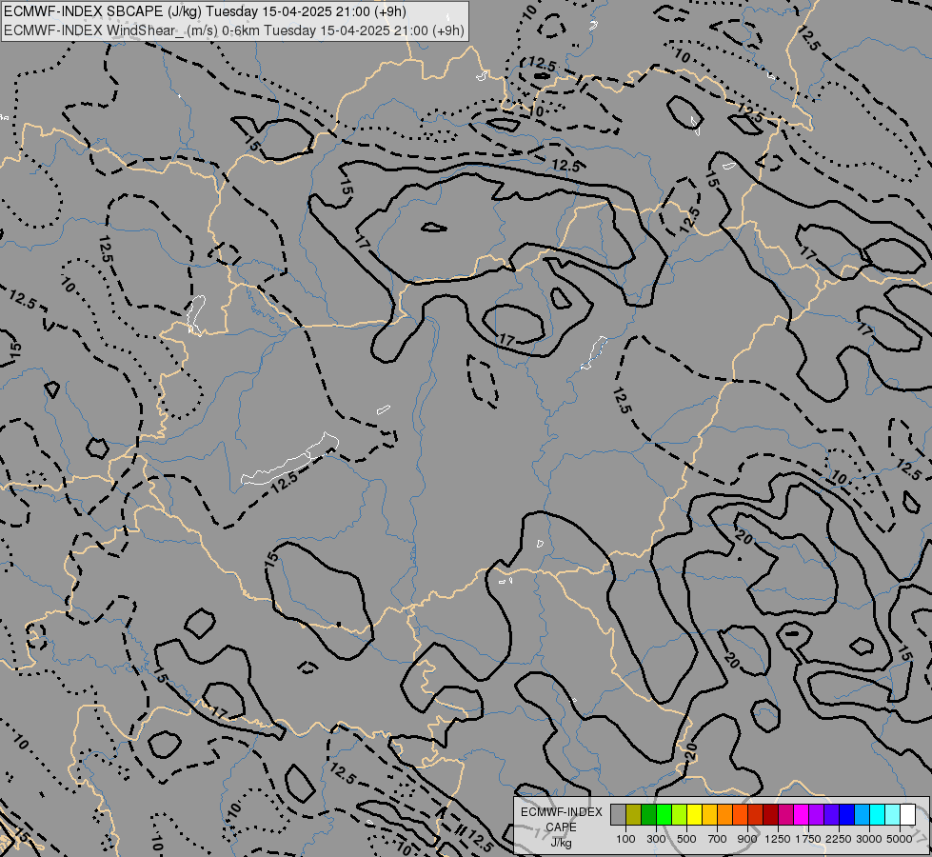Screen dimensions: 932x857
Task: Click the 1750 legend value
Action: [808, 839]
